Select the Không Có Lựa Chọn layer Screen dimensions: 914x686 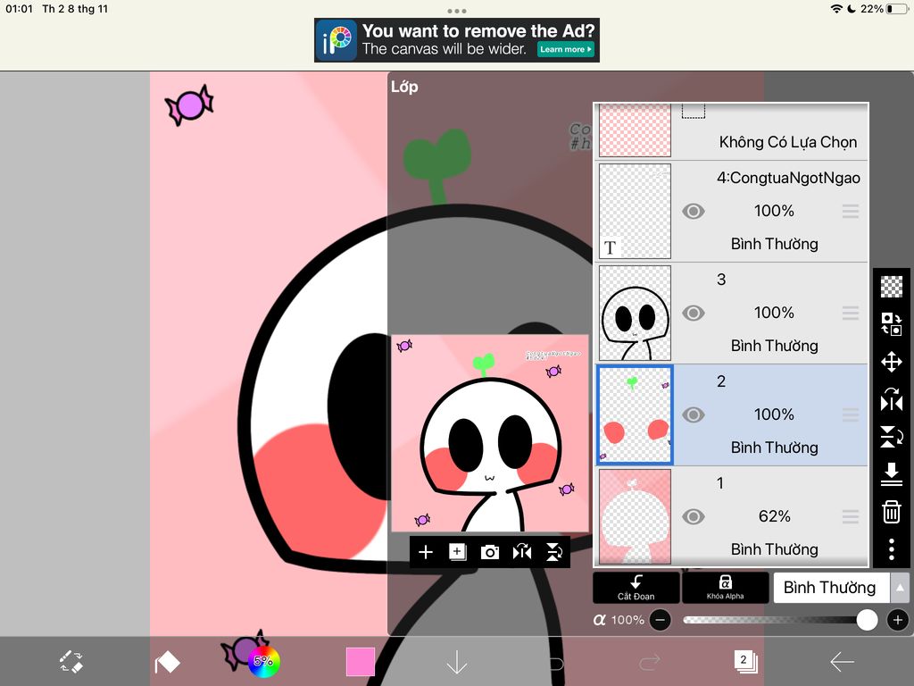[x=732, y=130]
